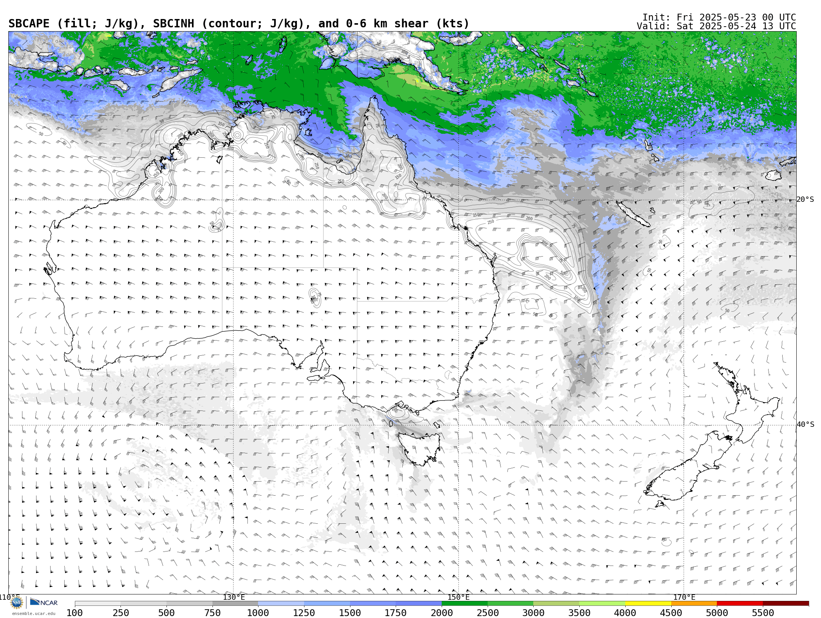Click the colorbar tick label 500
The height and width of the screenshot is (618, 821).
click(166, 613)
